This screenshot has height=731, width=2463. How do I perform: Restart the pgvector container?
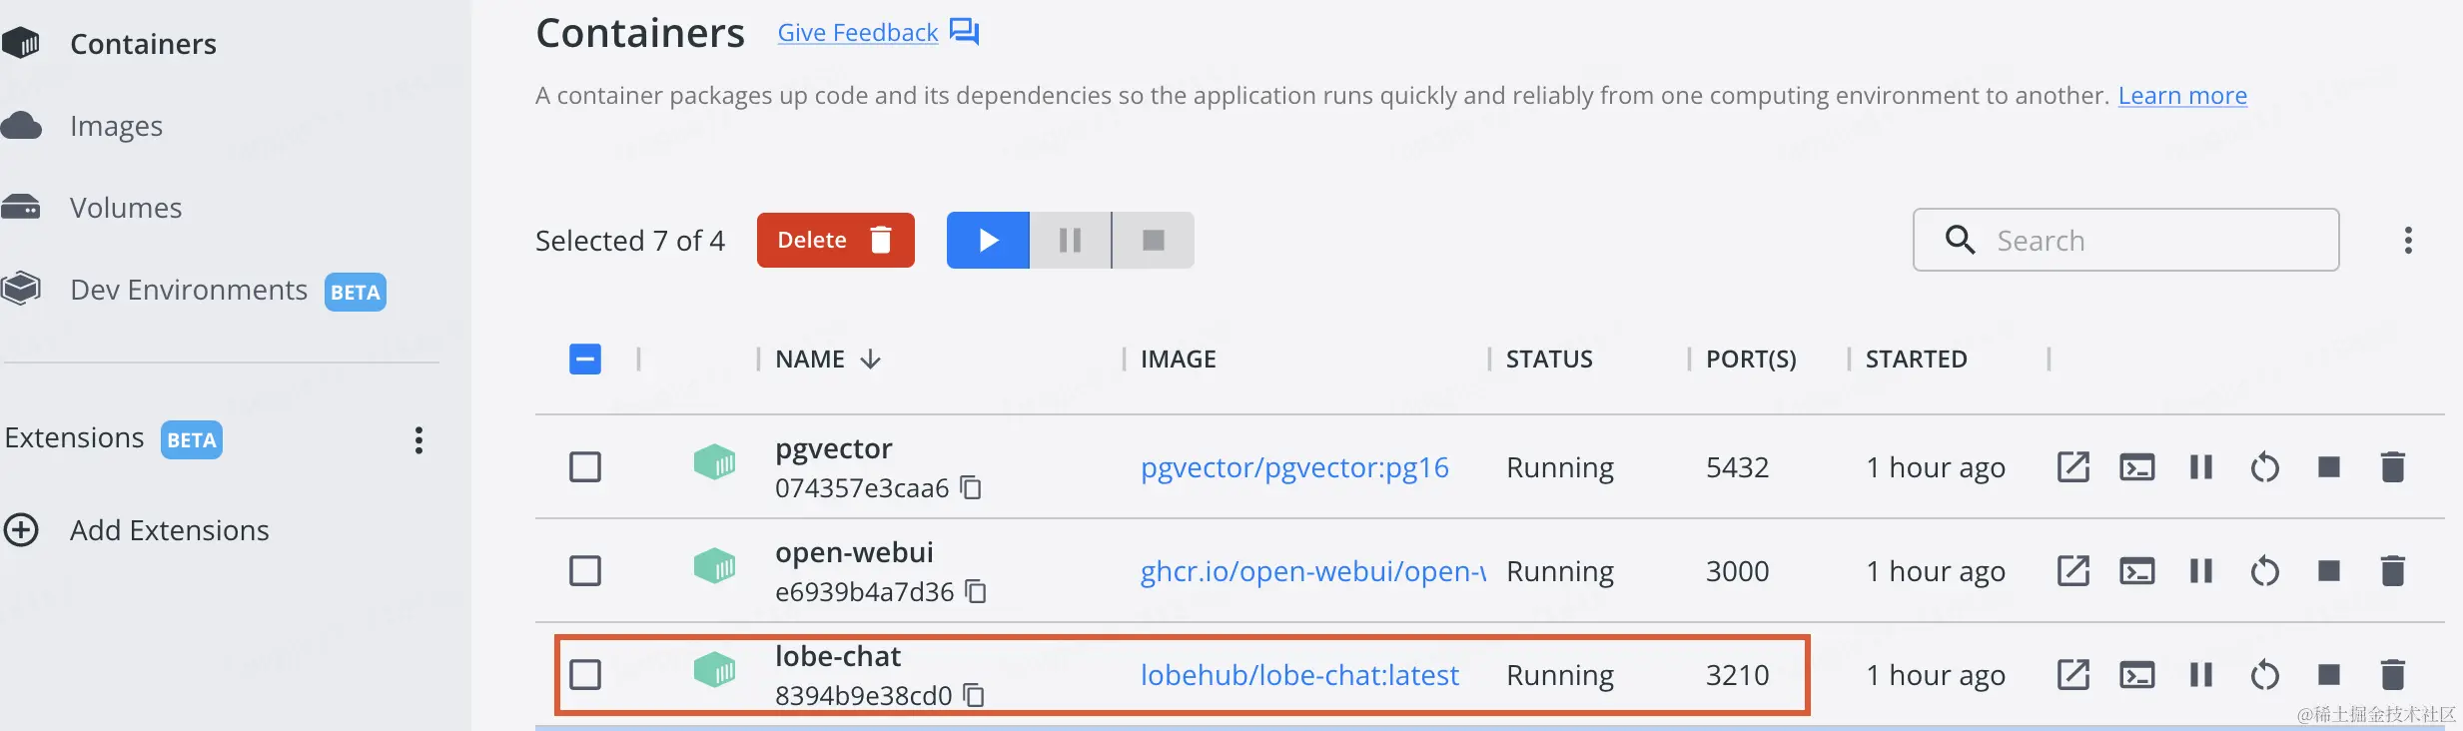[x=2265, y=466]
